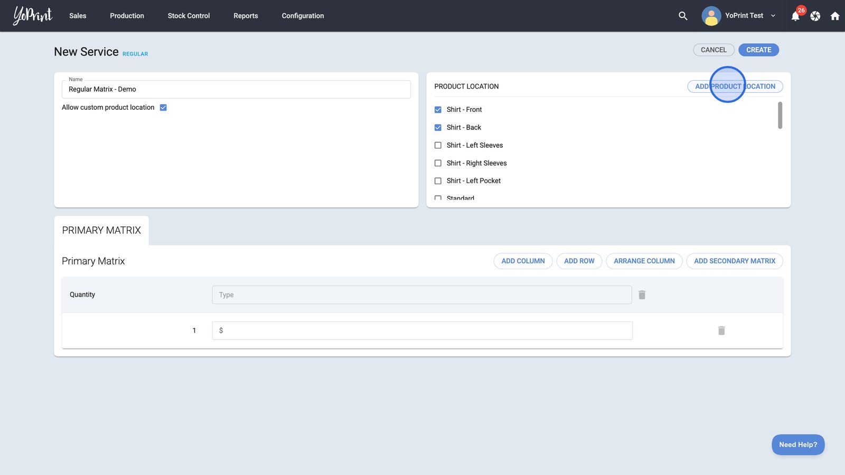This screenshot has height=475, width=845.
Task: Uncheck Allow custom product location
Action: [163, 108]
